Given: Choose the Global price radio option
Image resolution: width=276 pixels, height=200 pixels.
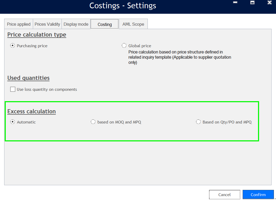Looking at the screenshot, I should [x=124, y=46].
